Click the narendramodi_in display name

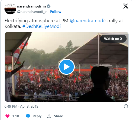31,6
